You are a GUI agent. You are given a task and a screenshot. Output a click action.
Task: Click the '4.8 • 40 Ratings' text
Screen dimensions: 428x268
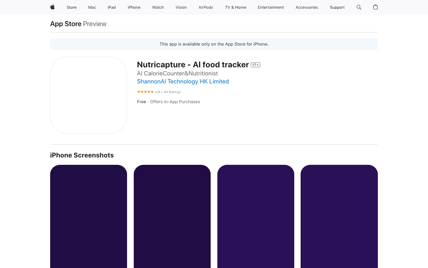tap(168, 92)
